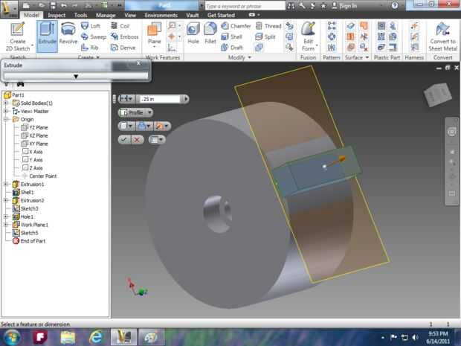The width and height of the screenshot is (461, 346).
Task: Switch to the Inspect tab
Action: pyautogui.click(x=57, y=15)
